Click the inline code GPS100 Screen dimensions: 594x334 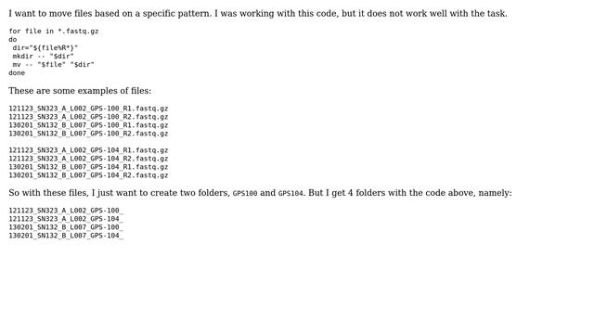click(245, 194)
